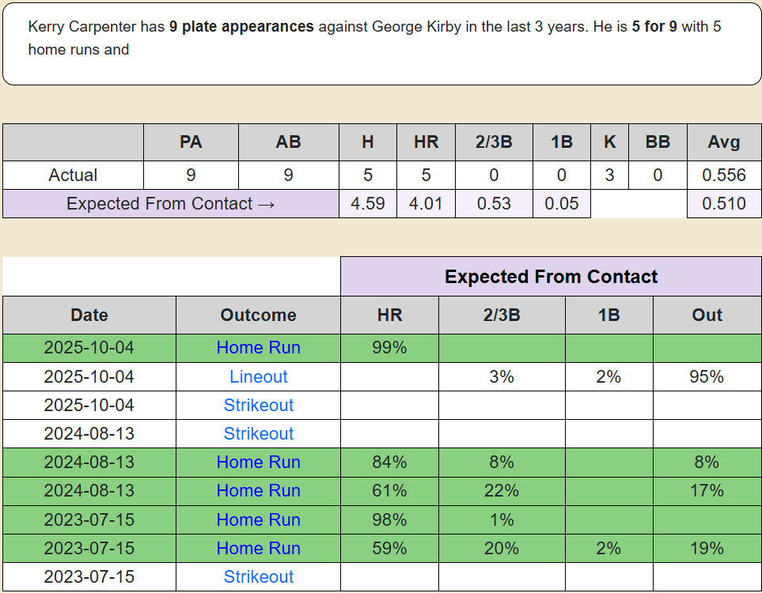
Task: Click the Out column header
Action: pyautogui.click(x=707, y=315)
